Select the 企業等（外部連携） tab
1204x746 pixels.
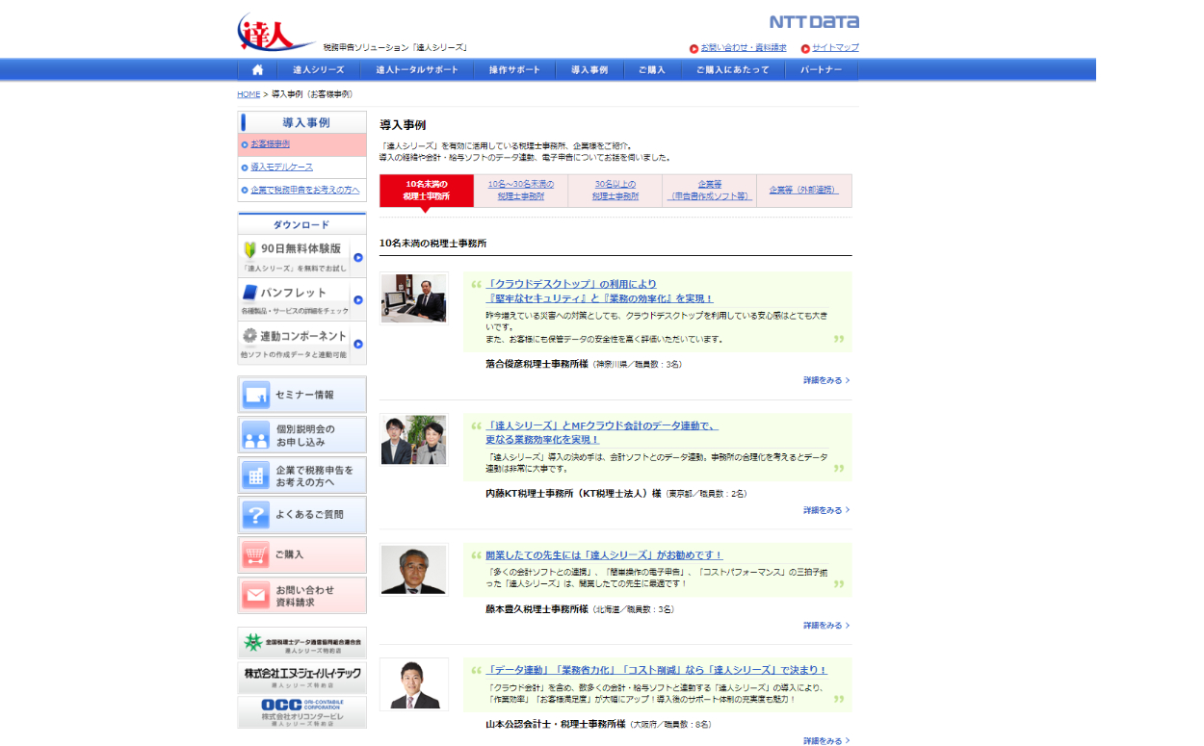[x=803, y=190]
